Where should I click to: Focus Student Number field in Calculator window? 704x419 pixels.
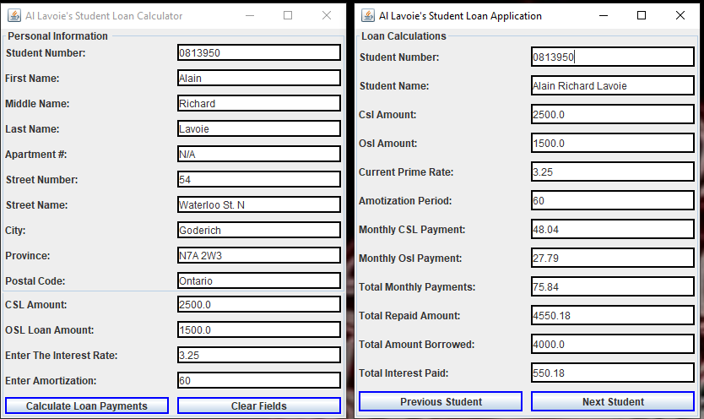click(259, 52)
